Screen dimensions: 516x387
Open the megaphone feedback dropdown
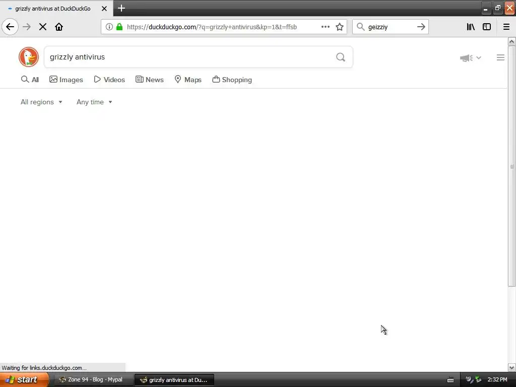click(471, 58)
